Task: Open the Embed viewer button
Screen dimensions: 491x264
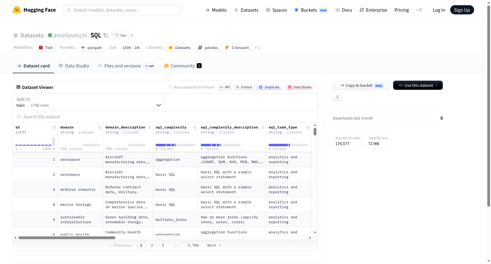Action: tap(244, 87)
